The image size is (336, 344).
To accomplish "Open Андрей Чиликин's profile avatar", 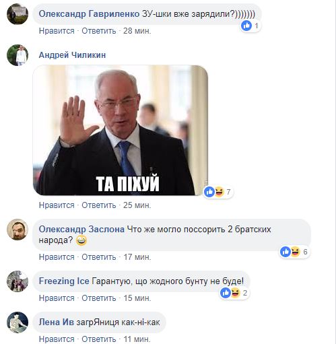I will pos(18,55).
